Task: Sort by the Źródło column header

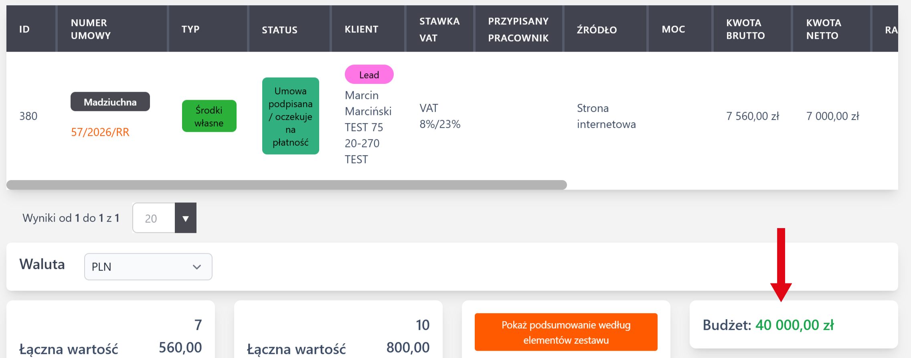Action: [x=597, y=30]
